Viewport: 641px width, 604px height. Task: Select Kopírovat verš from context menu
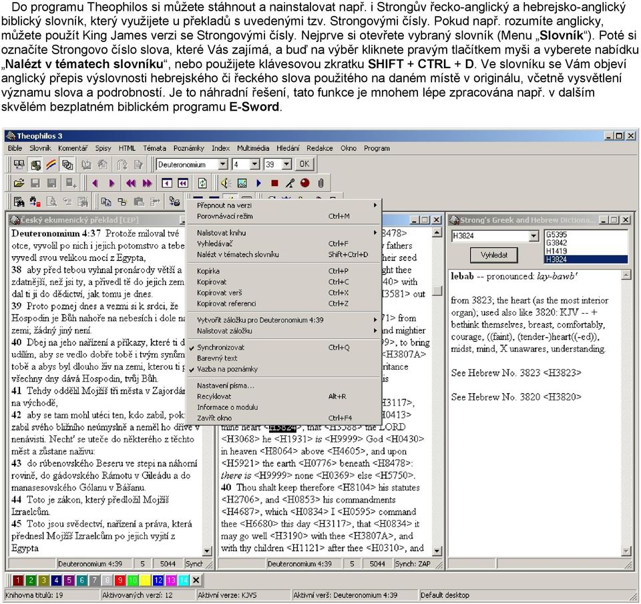pos(283,293)
